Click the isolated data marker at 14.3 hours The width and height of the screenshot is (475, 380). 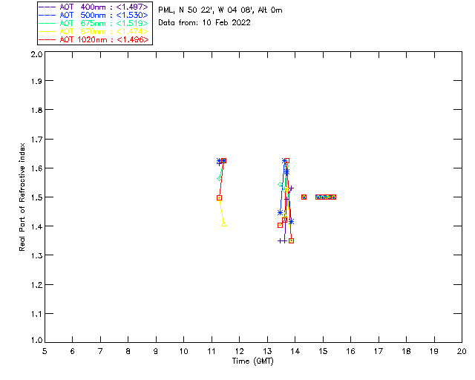click(x=304, y=197)
